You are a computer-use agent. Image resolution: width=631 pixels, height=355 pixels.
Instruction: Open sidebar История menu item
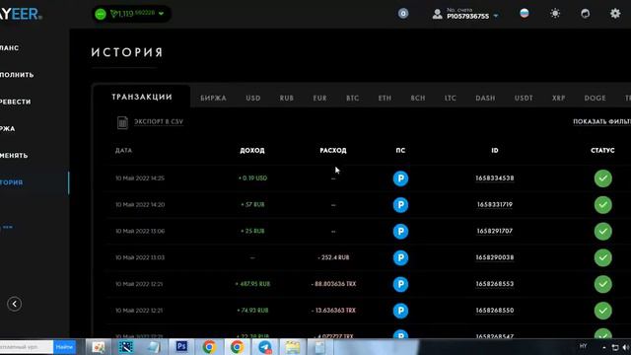coord(12,182)
